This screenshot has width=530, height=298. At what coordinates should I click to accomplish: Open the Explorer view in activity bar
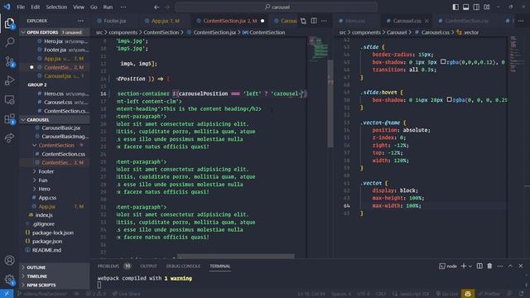9,23
